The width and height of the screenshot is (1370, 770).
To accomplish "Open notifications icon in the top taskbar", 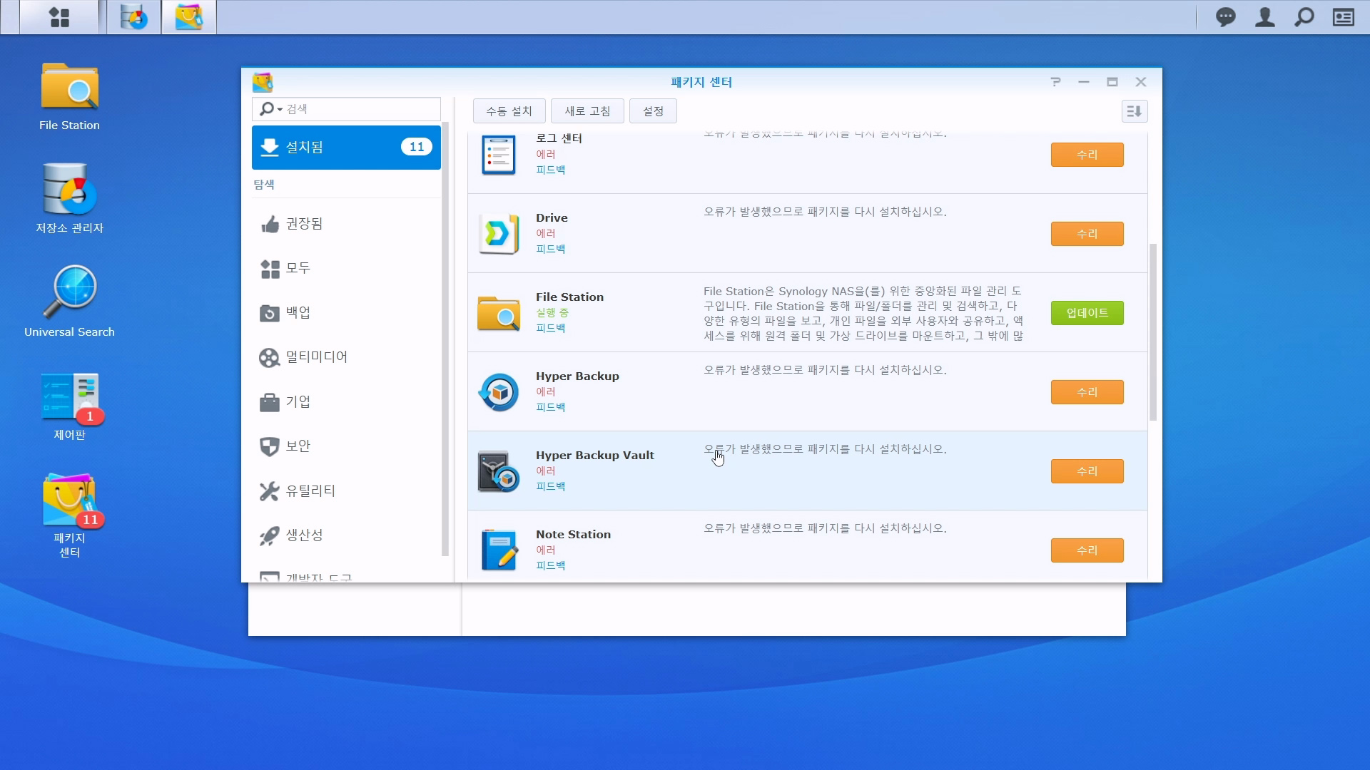I will pyautogui.click(x=1226, y=17).
